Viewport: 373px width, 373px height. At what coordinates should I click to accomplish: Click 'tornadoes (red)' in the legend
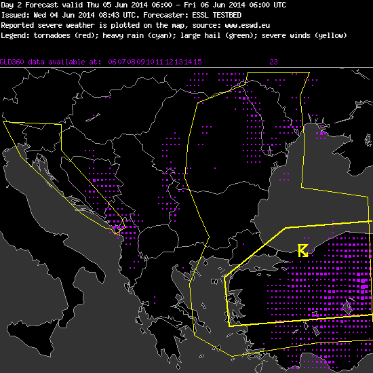[x=64, y=36]
